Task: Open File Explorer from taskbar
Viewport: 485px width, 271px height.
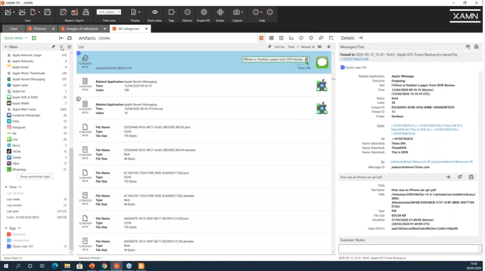Action: coord(67,266)
